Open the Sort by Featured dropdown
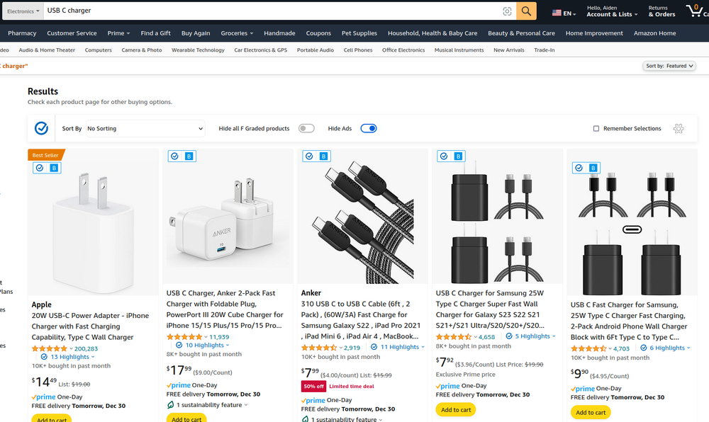Screen dimensions: 709x422 pyautogui.click(x=669, y=65)
